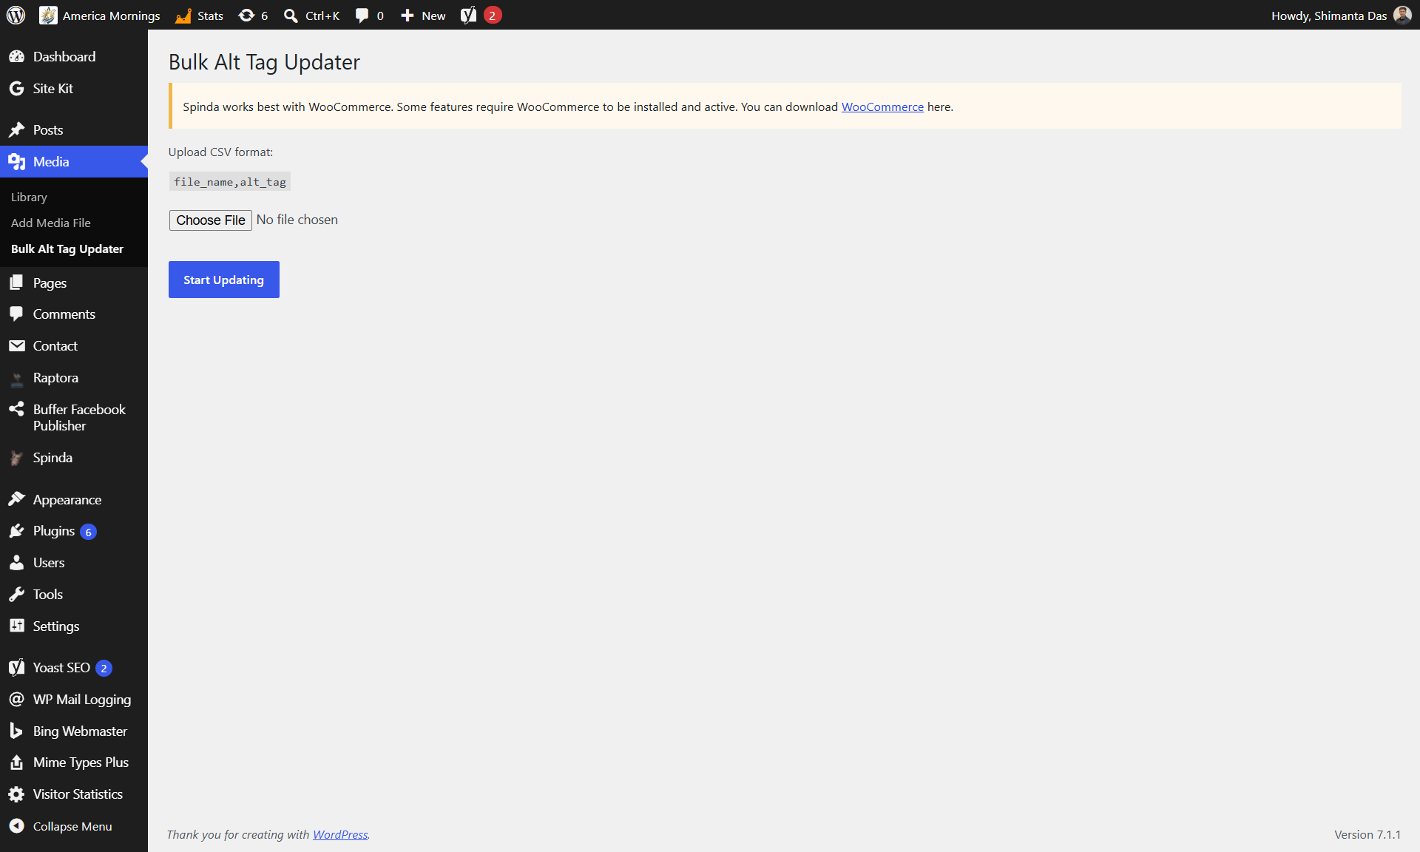
Task: Click the file_name,alt_tag code text
Action: coord(230,182)
